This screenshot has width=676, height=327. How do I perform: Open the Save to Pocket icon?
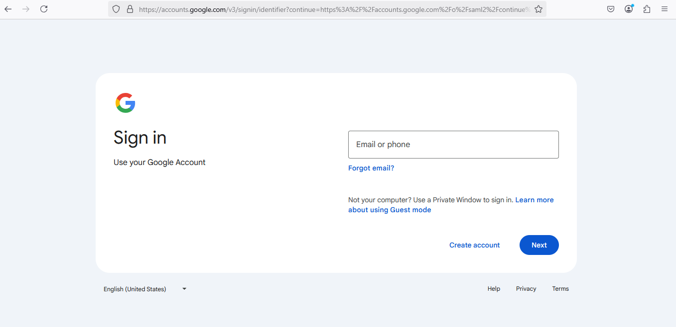point(611,9)
